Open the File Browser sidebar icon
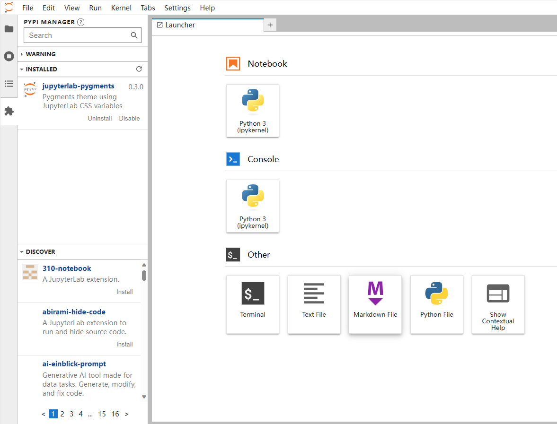557x424 pixels. tap(9, 29)
